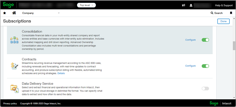Open Configure link for Consolidation

tap(190, 40)
